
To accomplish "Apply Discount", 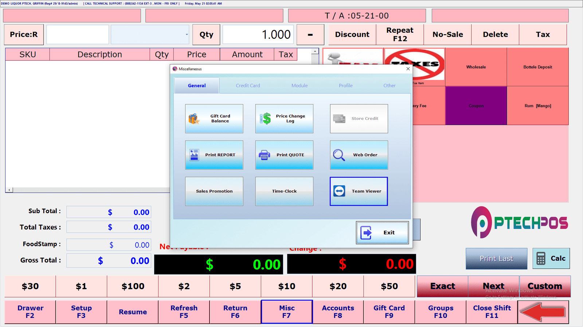I will (x=352, y=35).
